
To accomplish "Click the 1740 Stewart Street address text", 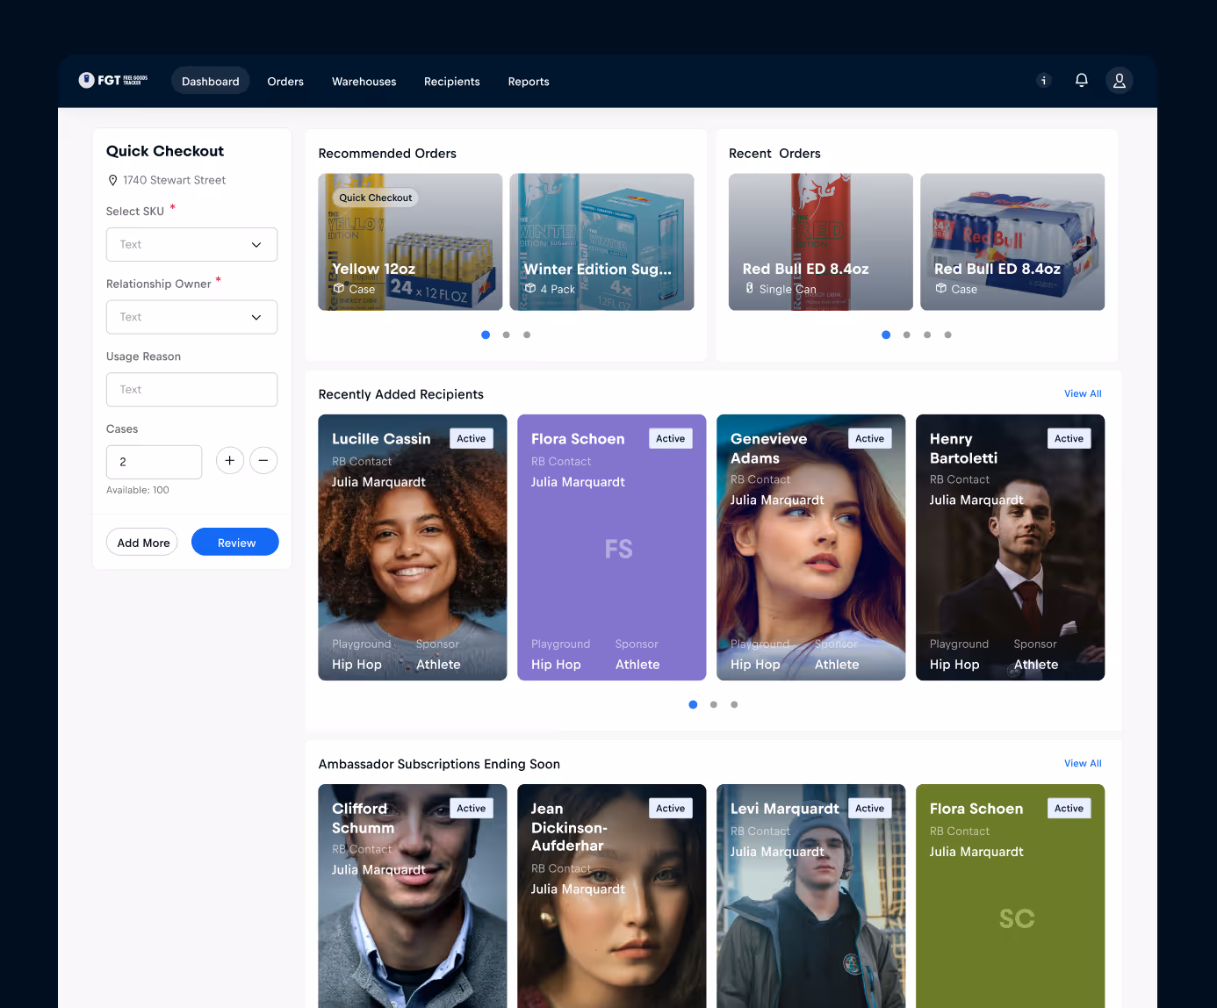I will pos(175,180).
